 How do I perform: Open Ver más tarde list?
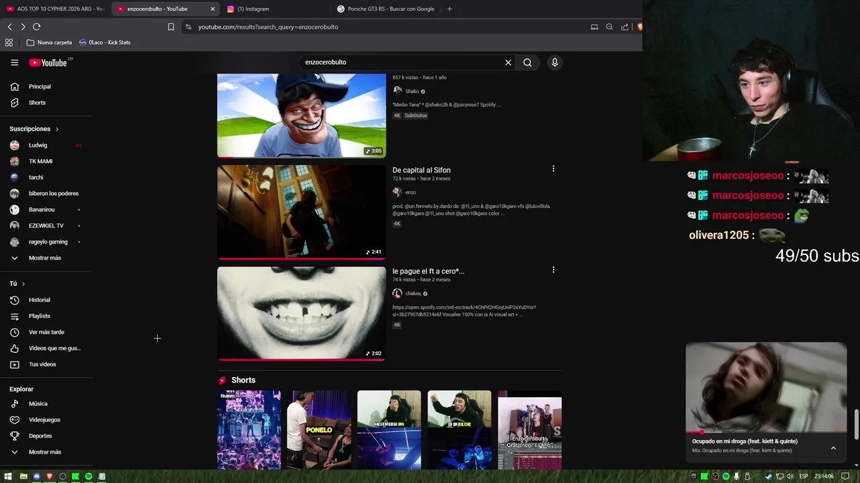point(46,332)
